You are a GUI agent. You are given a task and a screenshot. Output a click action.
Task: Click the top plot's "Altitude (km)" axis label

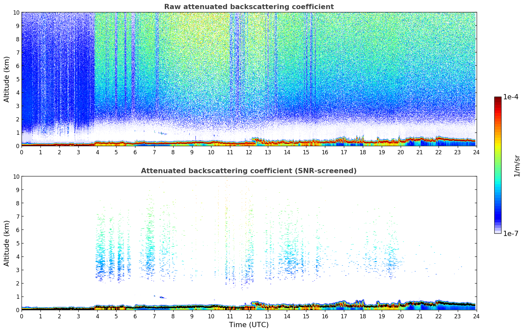point(7,79)
